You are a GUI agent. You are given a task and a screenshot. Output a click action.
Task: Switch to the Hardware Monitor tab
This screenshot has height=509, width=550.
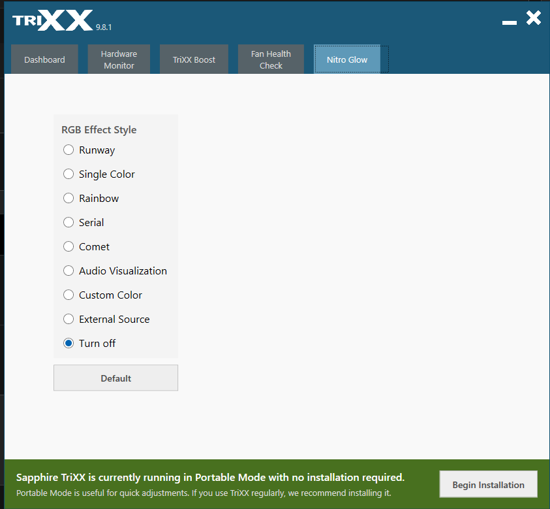coord(119,59)
